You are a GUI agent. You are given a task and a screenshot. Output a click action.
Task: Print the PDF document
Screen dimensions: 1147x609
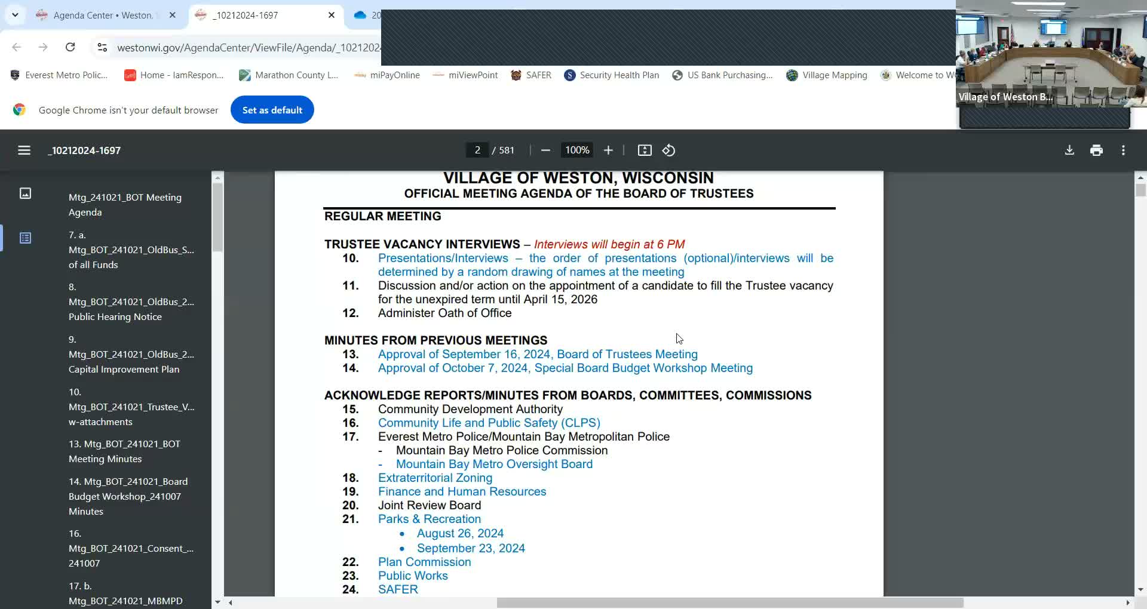click(1096, 150)
